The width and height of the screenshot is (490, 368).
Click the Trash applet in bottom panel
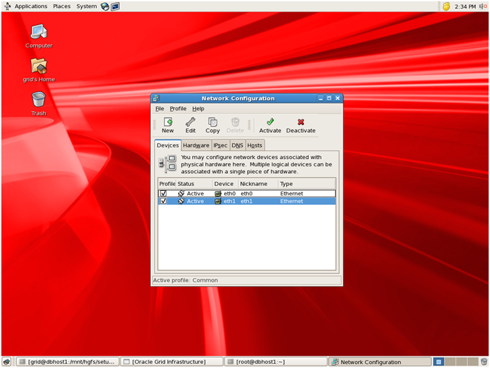[x=484, y=362]
